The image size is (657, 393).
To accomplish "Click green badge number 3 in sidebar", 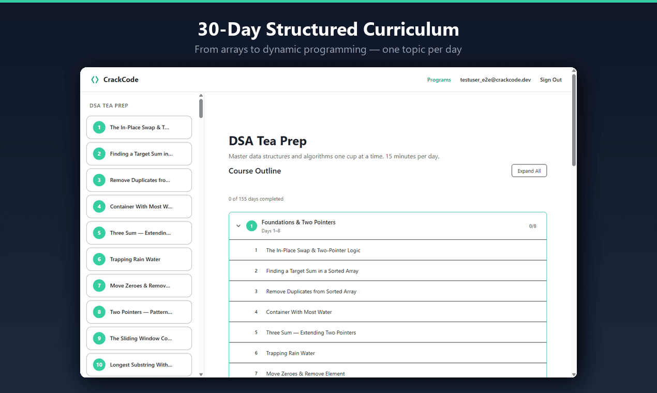I will [99, 180].
